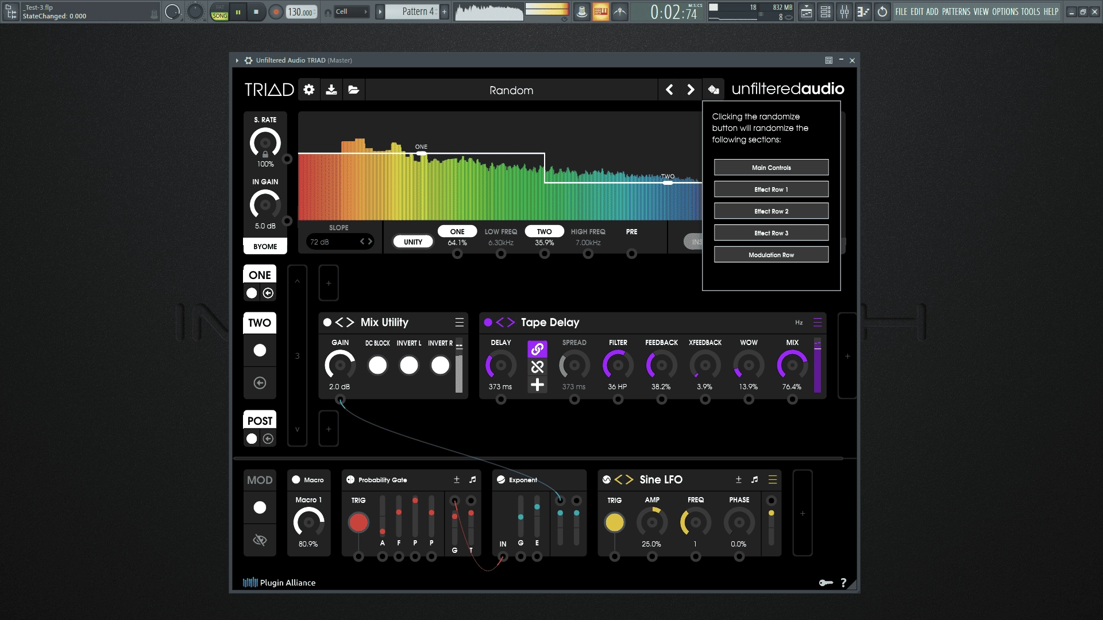Click effect row scroll up chevron
The width and height of the screenshot is (1103, 620).
297,281
